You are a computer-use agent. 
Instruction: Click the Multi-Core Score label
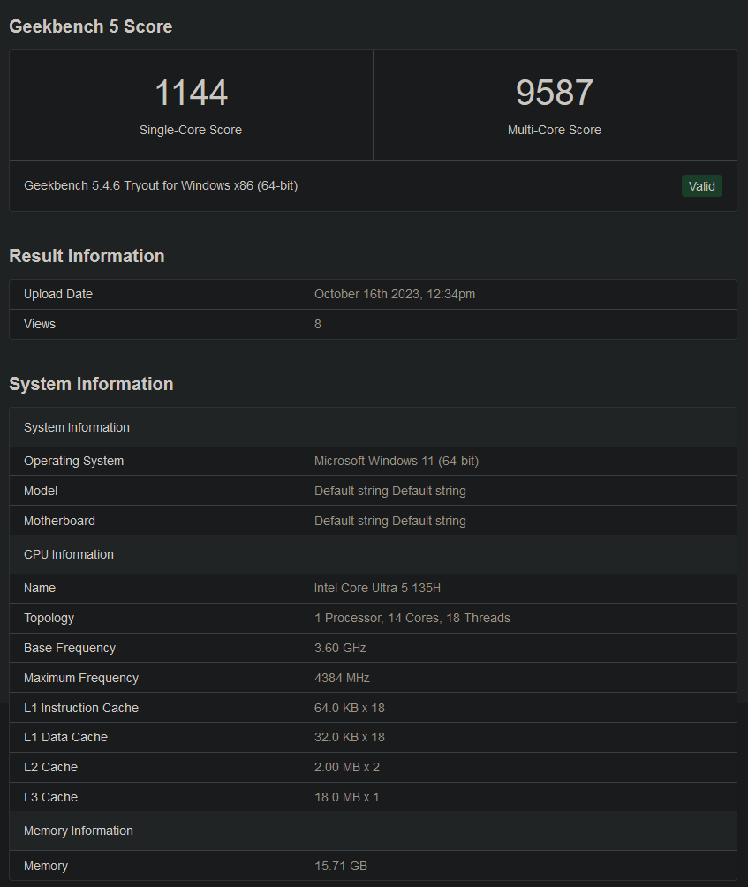pyautogui.click(x=555, y=130)
